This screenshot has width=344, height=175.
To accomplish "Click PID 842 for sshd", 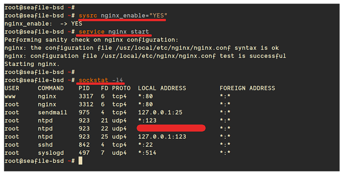I will pyautogui.click(x=84, y=145).
